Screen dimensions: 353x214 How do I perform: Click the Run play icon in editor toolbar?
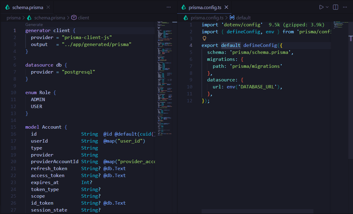pyautogui.click(x=321, y=7)
